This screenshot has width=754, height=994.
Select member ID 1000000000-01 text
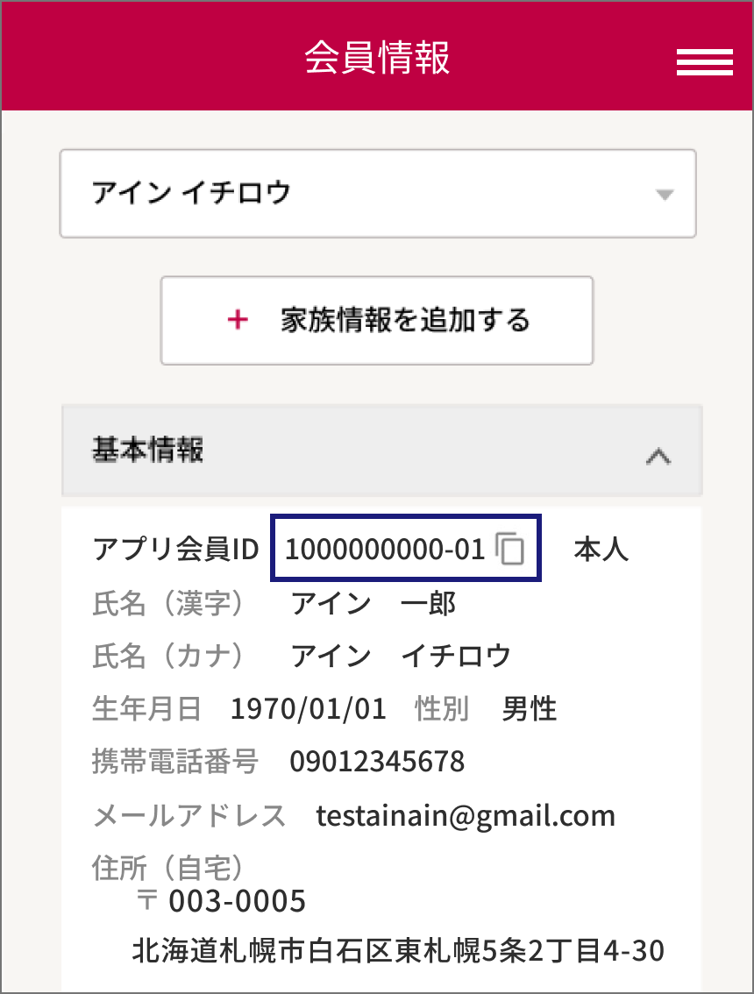(x=385, y=549)
